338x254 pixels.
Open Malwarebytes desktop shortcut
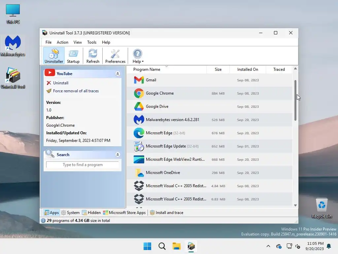click(x=13, y=46)
